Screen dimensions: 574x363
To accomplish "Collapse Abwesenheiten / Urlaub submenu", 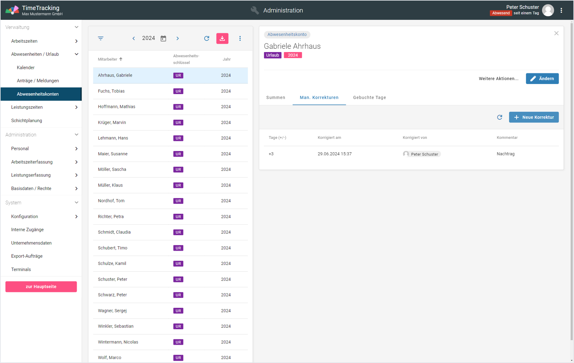I will point(76,54).
